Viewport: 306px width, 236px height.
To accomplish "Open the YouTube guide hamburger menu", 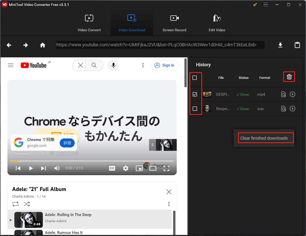I will tap(11, 65).
